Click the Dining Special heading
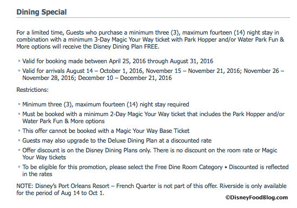 click(42, 12)
